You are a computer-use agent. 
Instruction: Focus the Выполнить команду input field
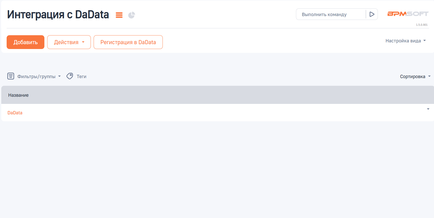[x=331, y=15]
